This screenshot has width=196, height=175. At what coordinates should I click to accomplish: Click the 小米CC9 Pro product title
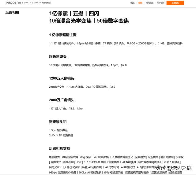[13, 3]
